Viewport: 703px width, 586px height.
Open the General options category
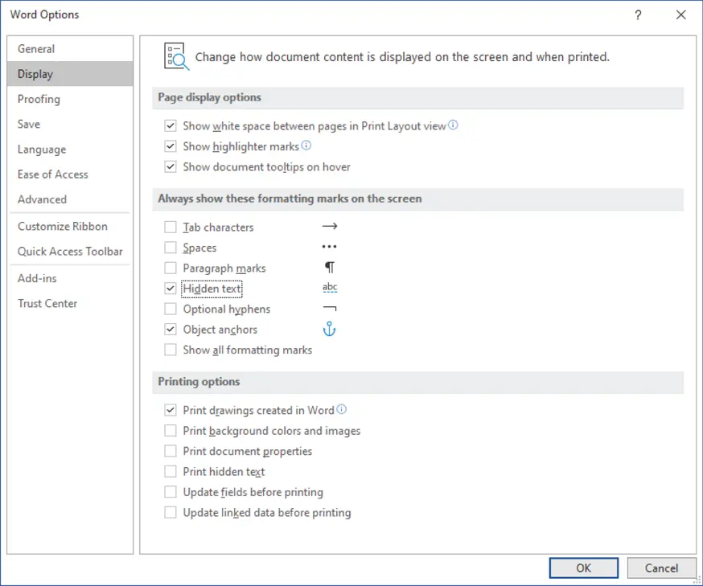coord(70,49)
